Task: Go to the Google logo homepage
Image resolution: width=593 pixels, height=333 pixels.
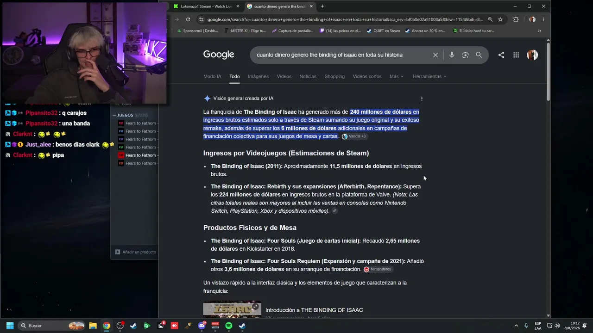Action: [219, 55]
